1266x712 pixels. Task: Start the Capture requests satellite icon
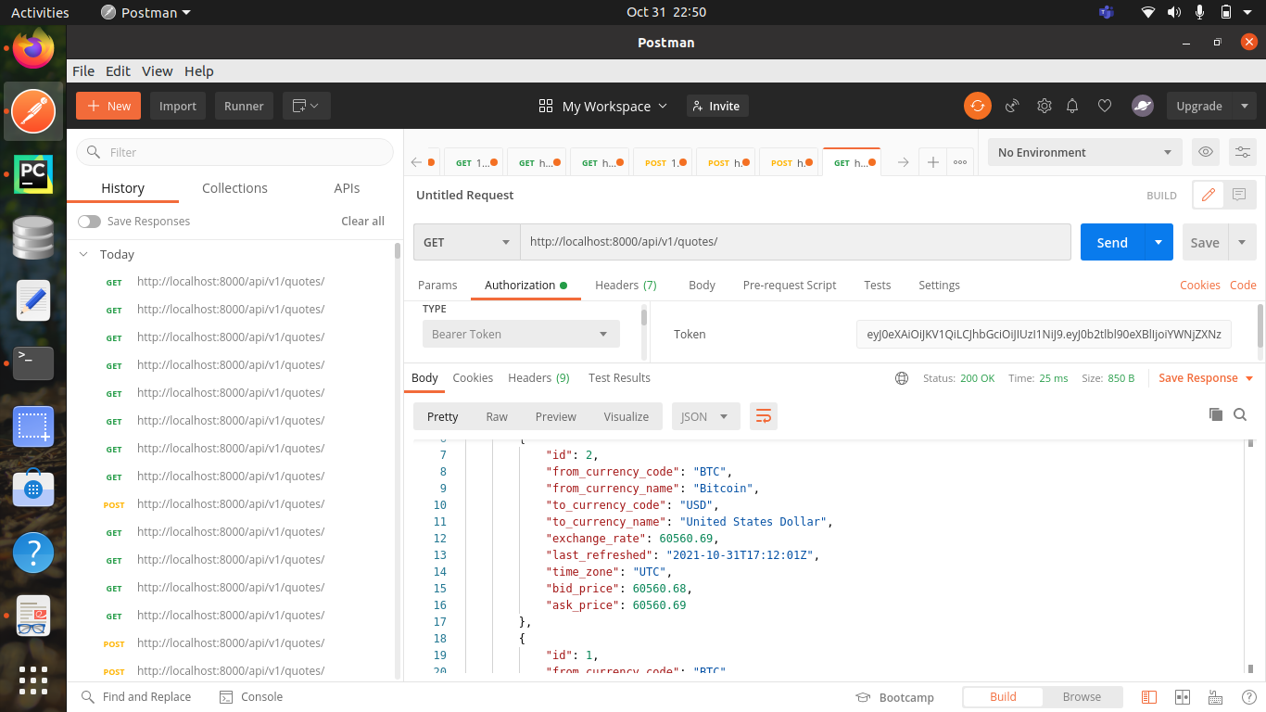[x=1011, y=106]
